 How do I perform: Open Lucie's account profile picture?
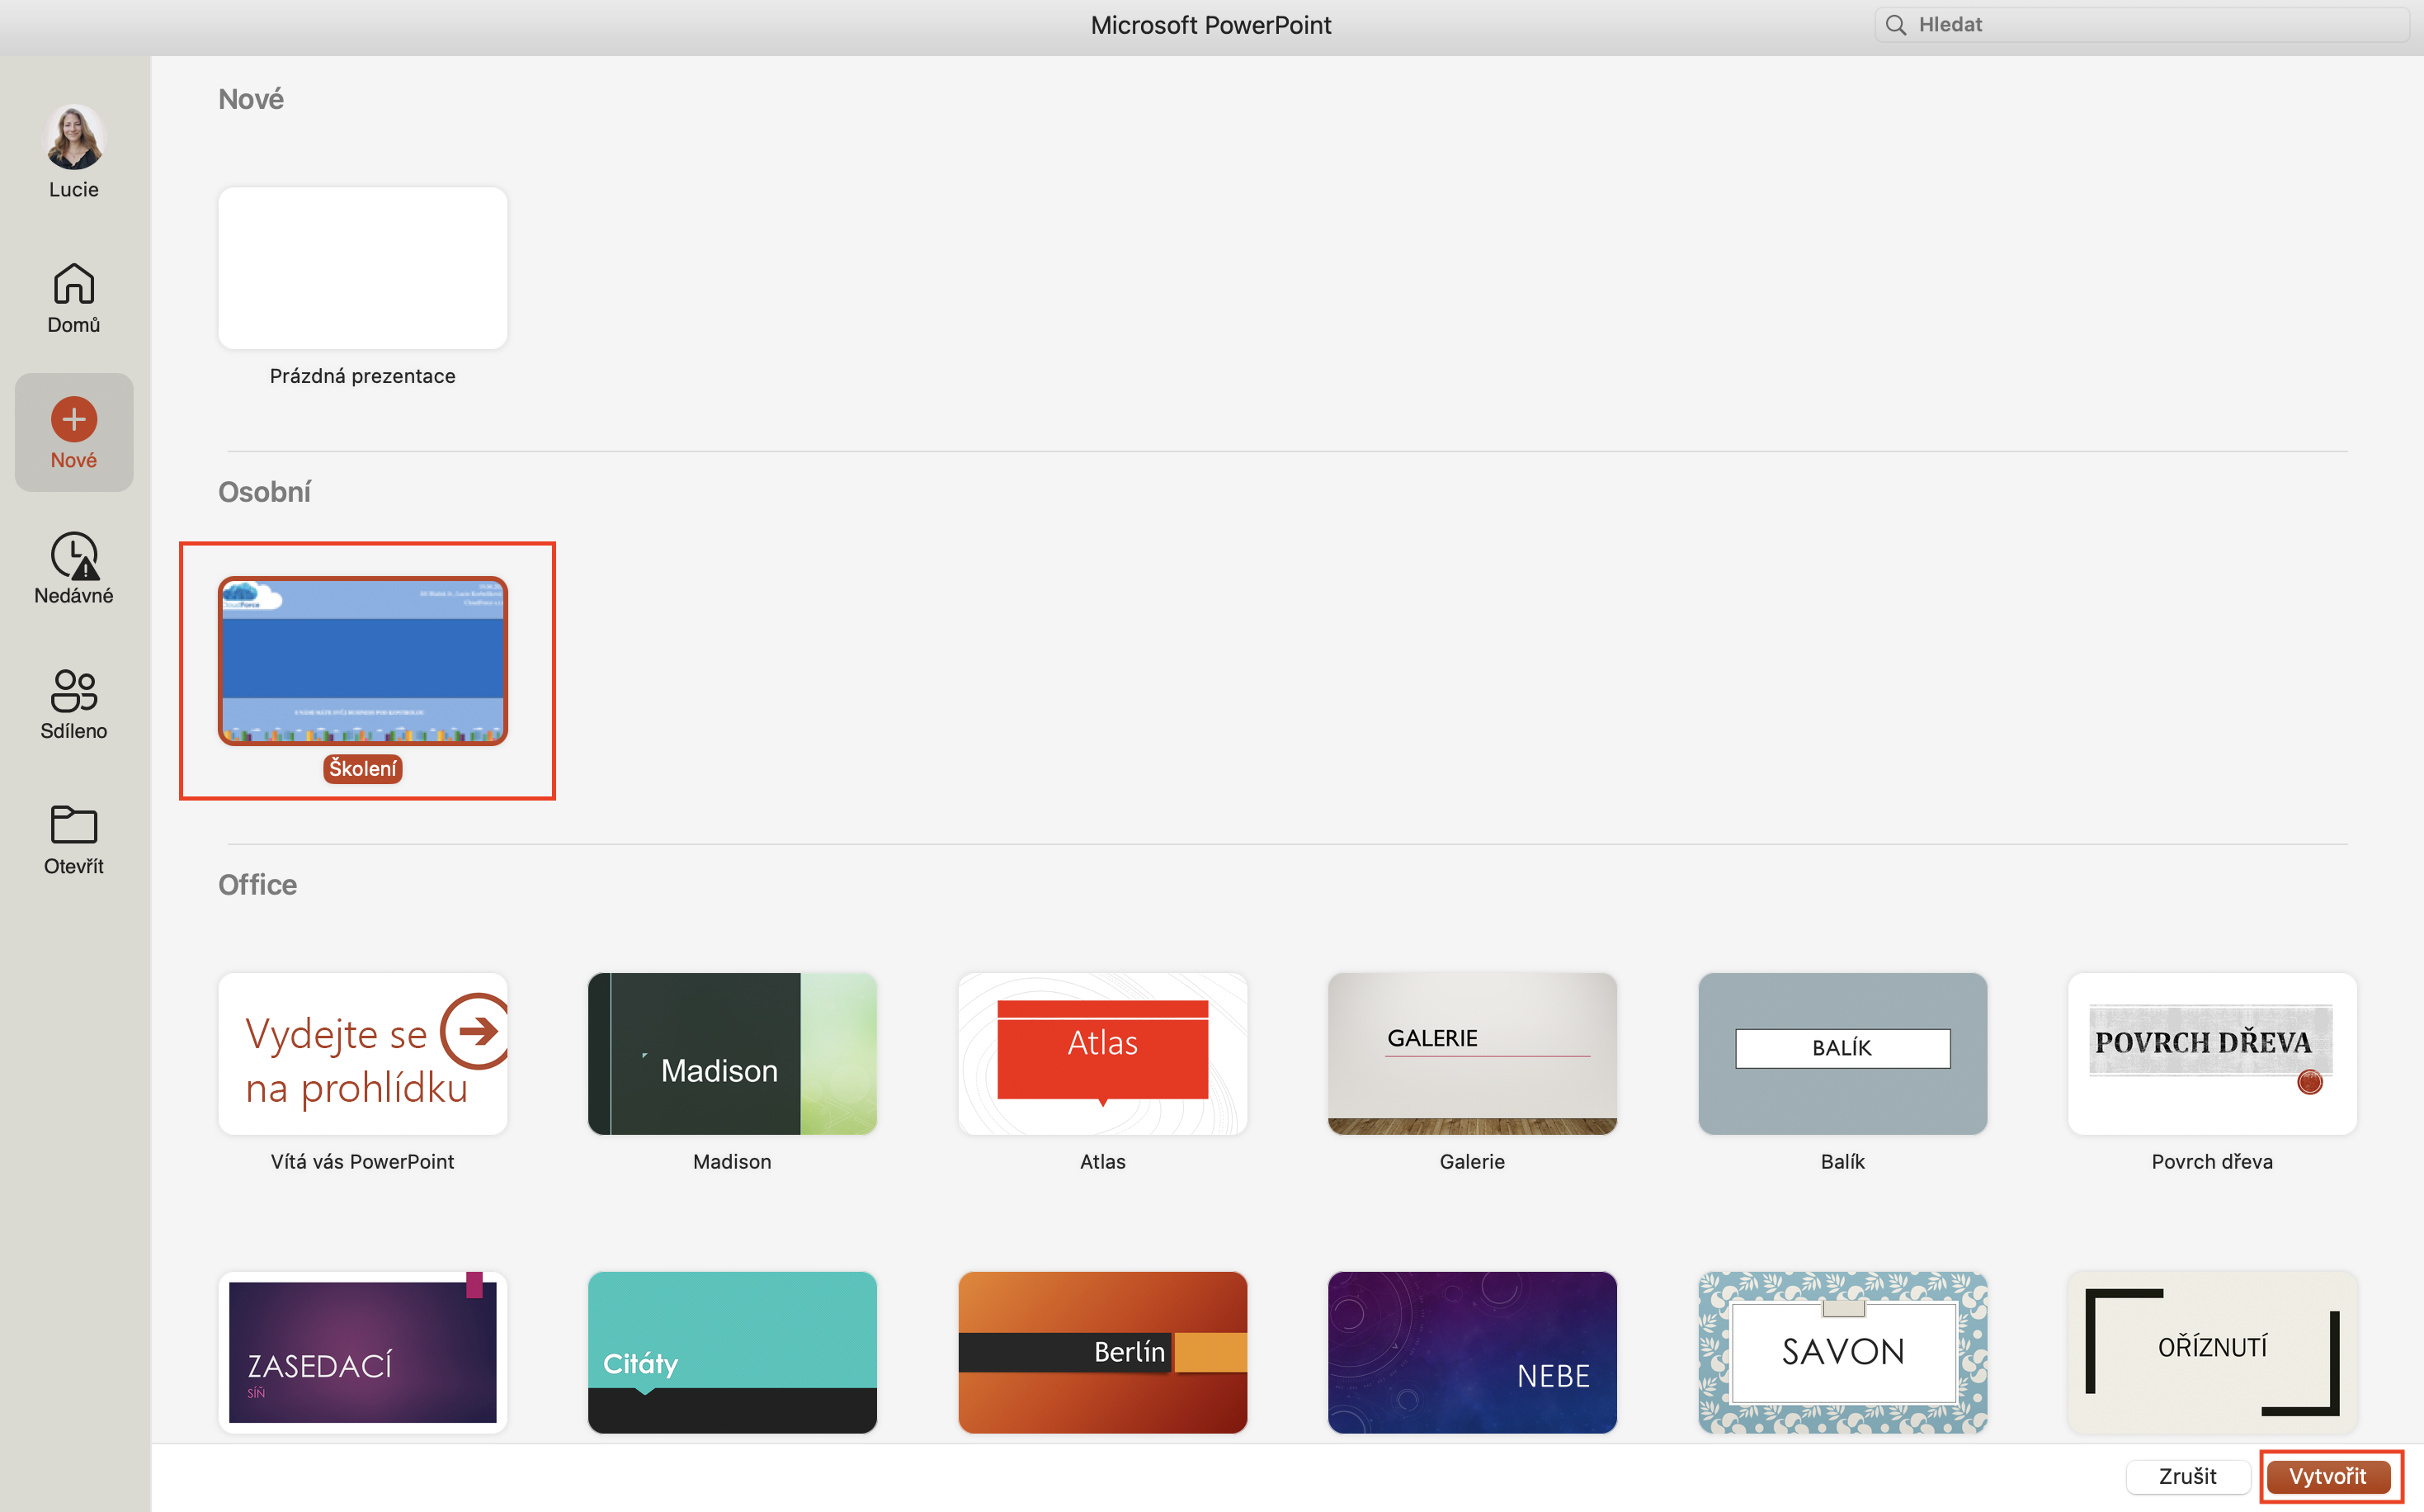pos(74,137)
